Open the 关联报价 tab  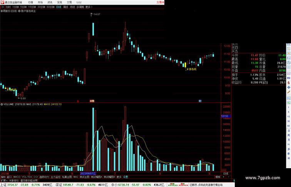coord(14,180)
